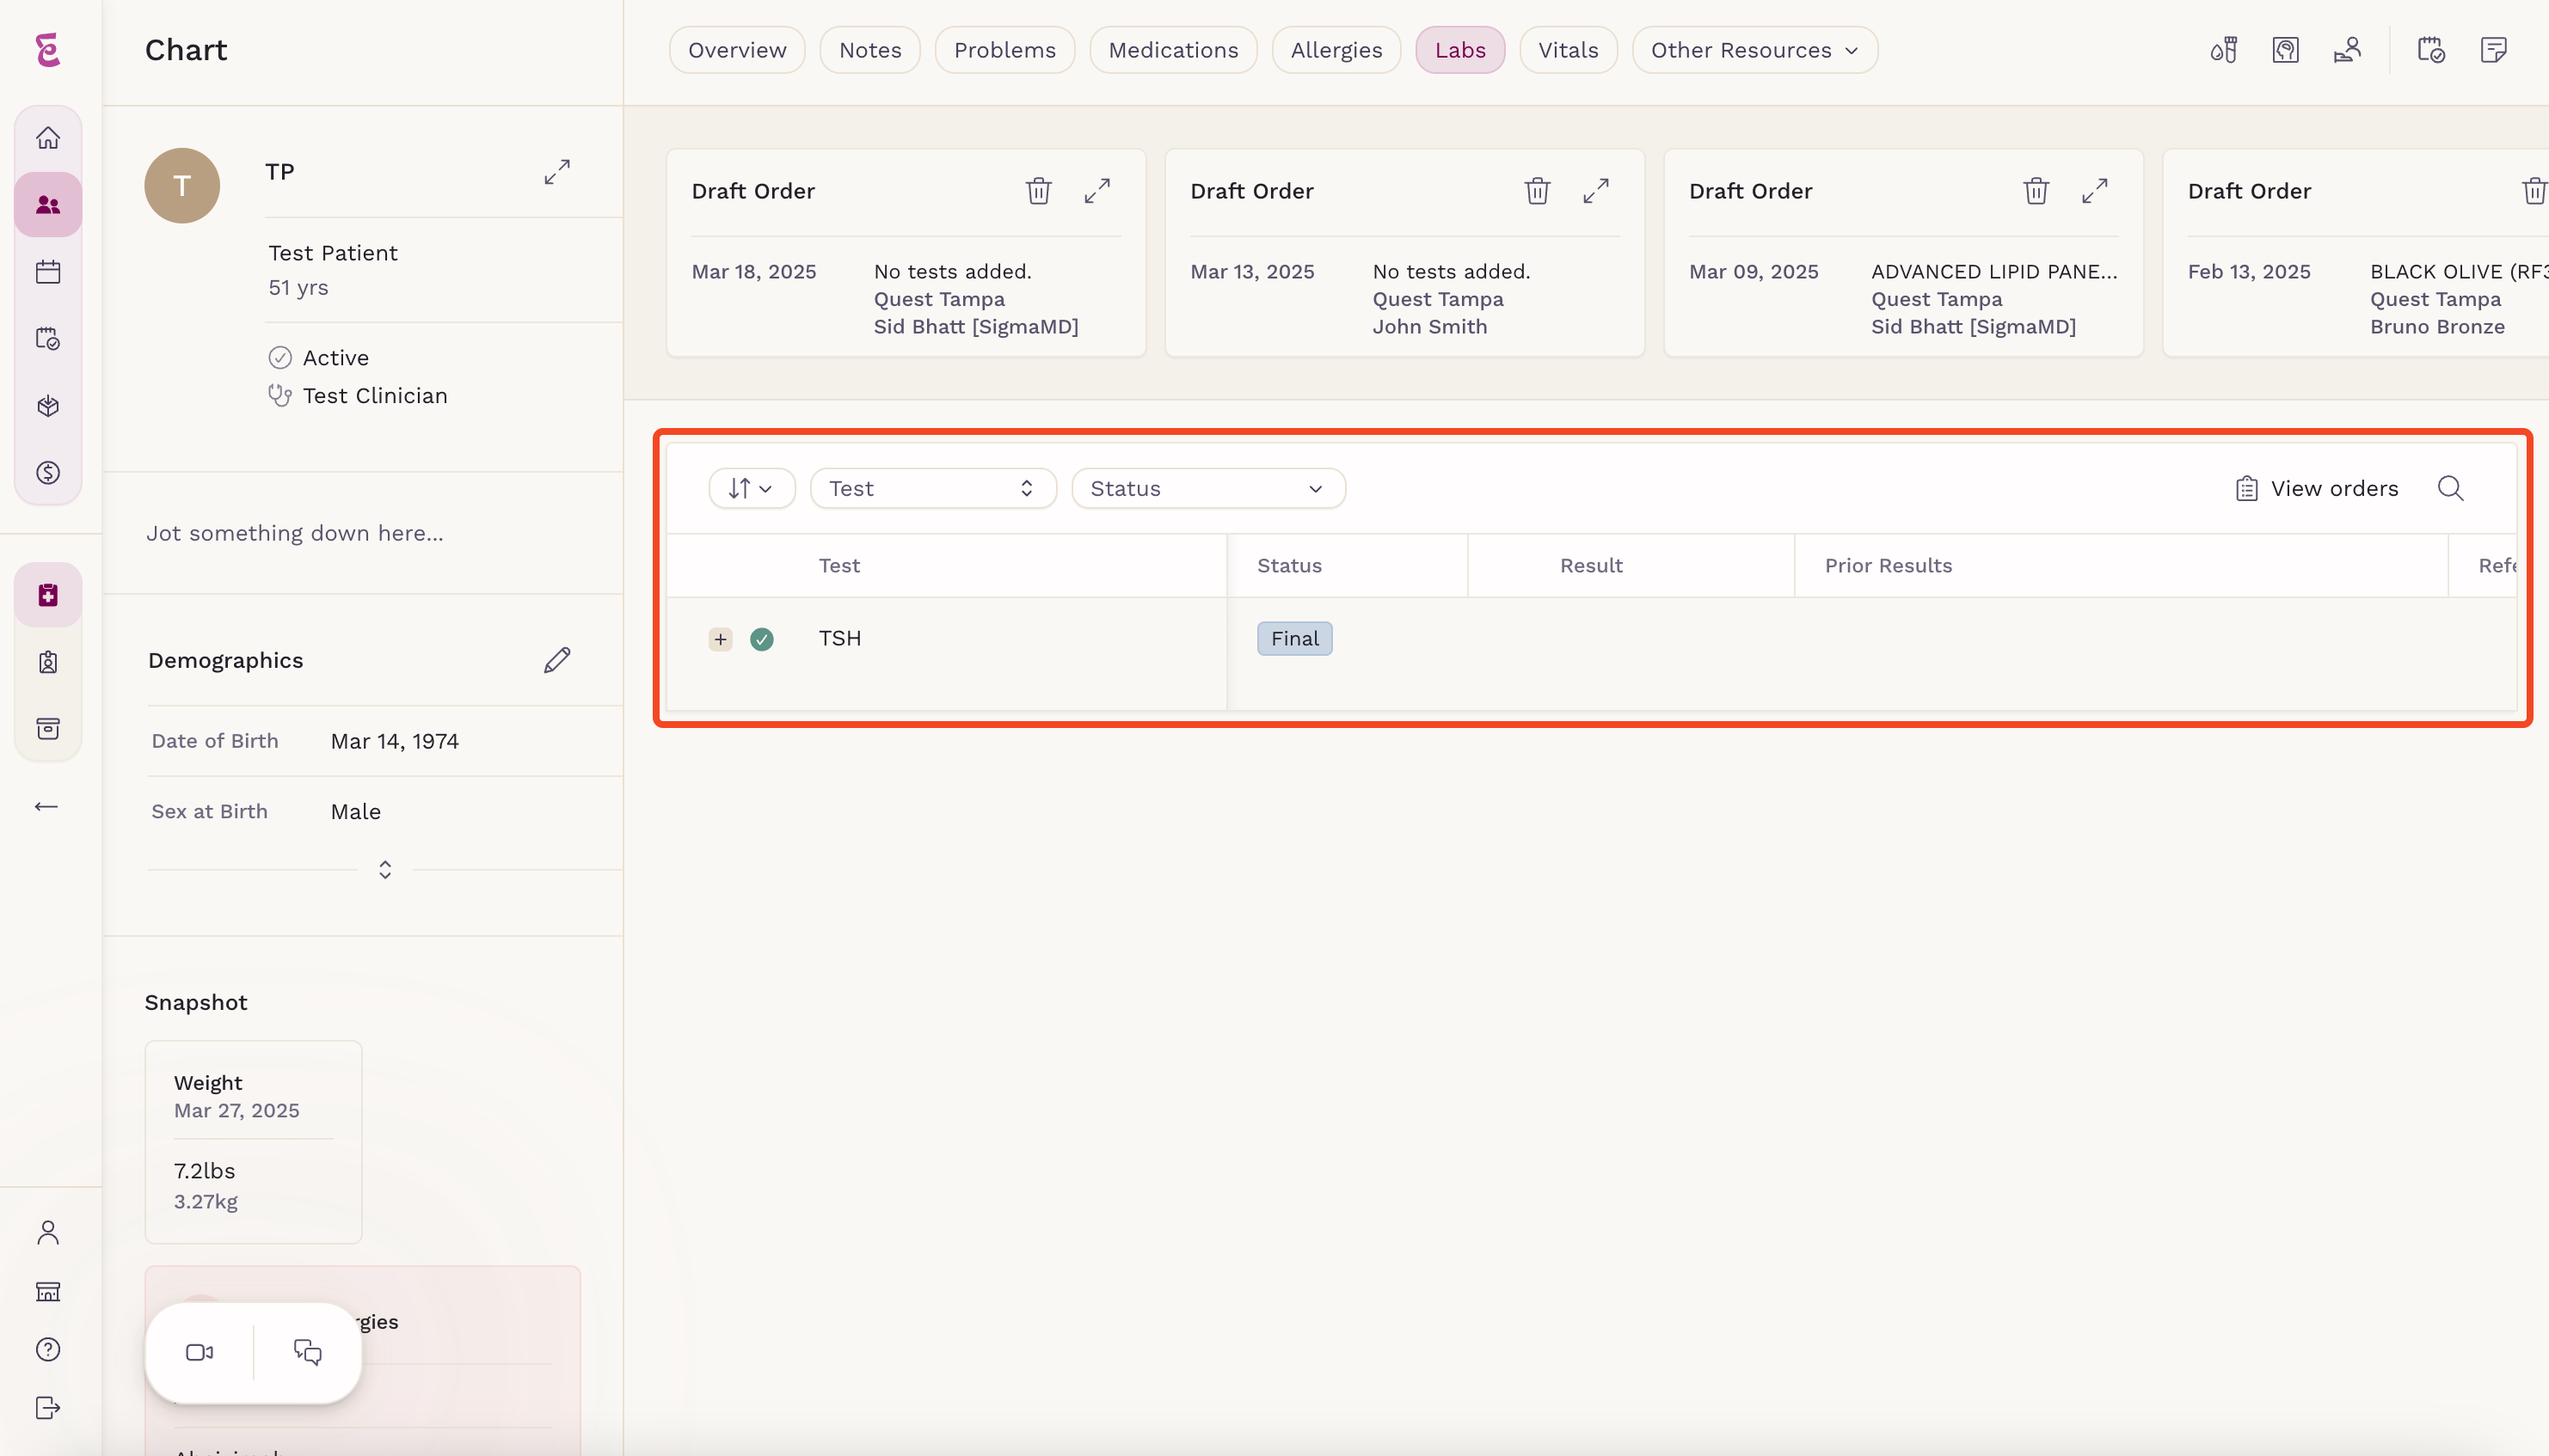Click the T patient avatar

[182, 185]
